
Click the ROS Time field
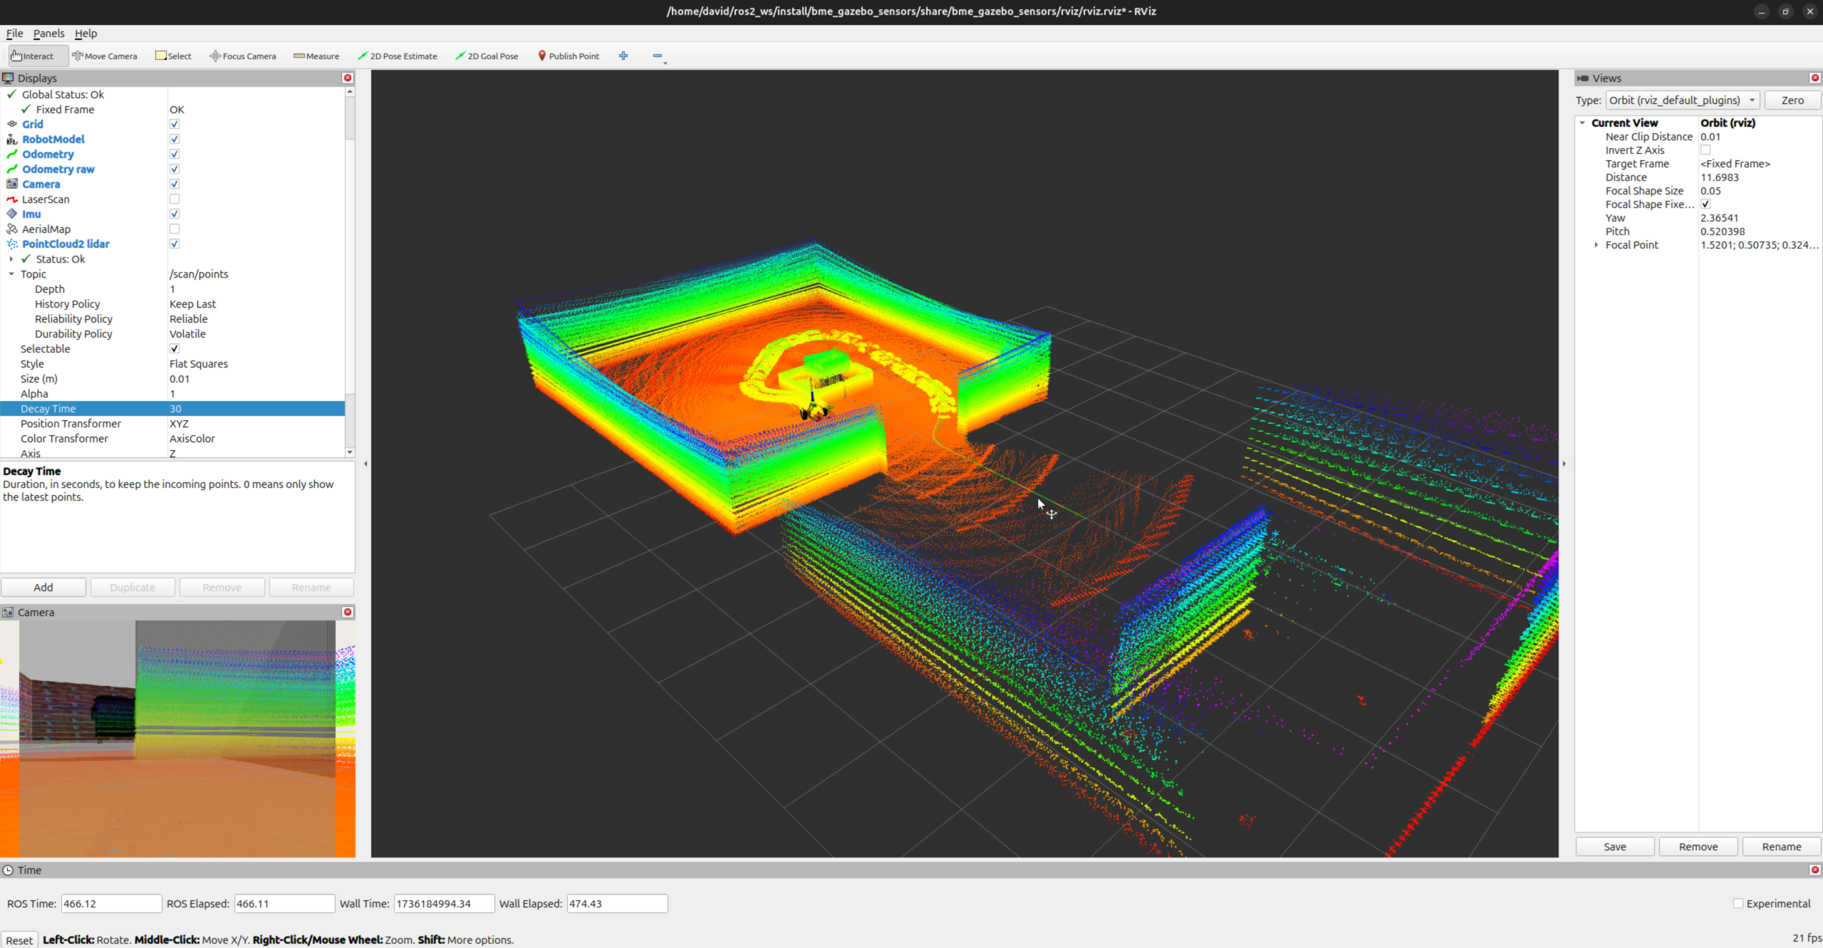click(111, 903)
